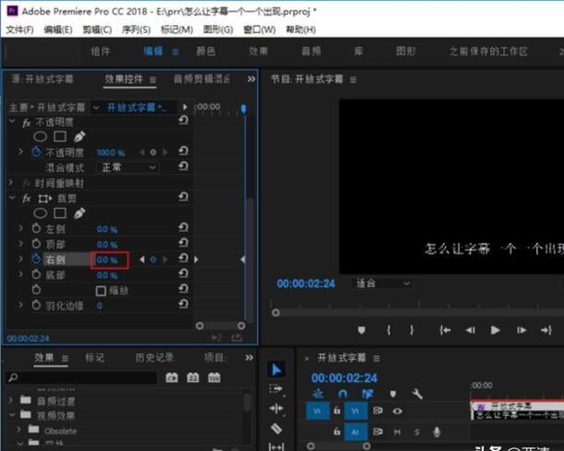Viewport: 564px width, 451px height.
Task: Solo audio track A1
Action: 417,432
